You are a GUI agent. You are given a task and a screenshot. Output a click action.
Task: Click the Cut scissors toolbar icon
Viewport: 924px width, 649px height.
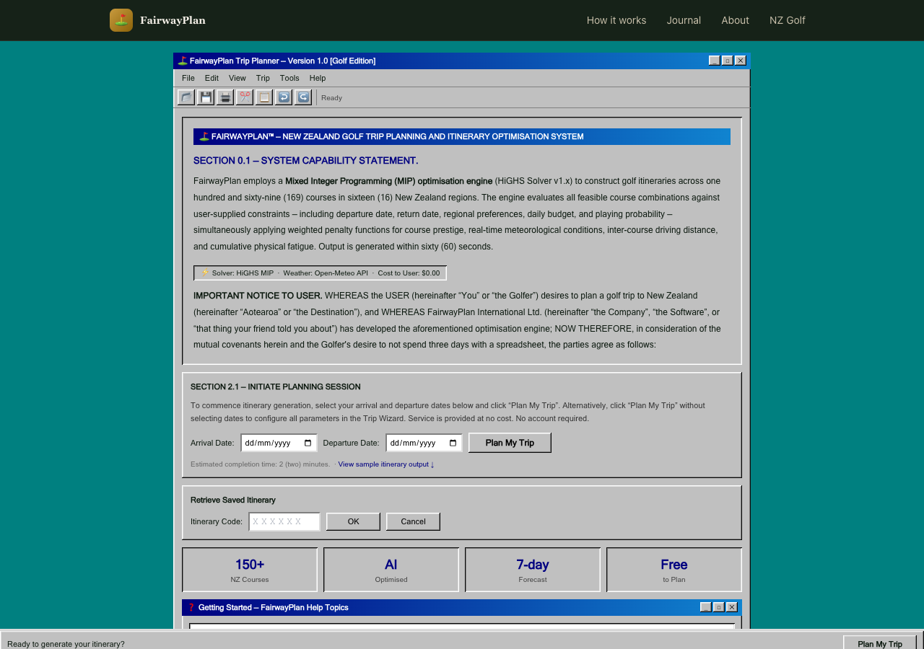245,97
